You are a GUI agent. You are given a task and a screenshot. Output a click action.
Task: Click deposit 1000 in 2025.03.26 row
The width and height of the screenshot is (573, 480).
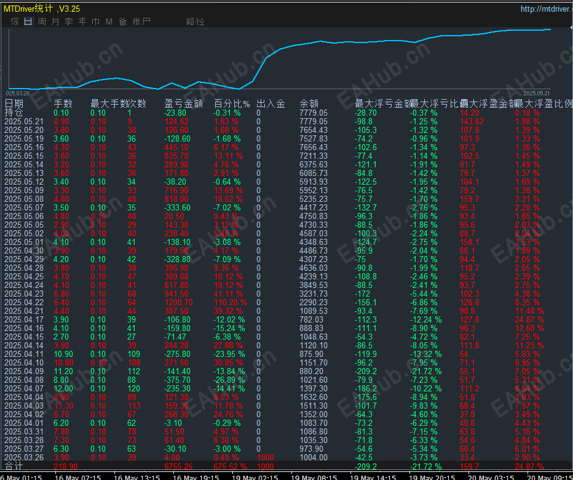coord(266,458)
